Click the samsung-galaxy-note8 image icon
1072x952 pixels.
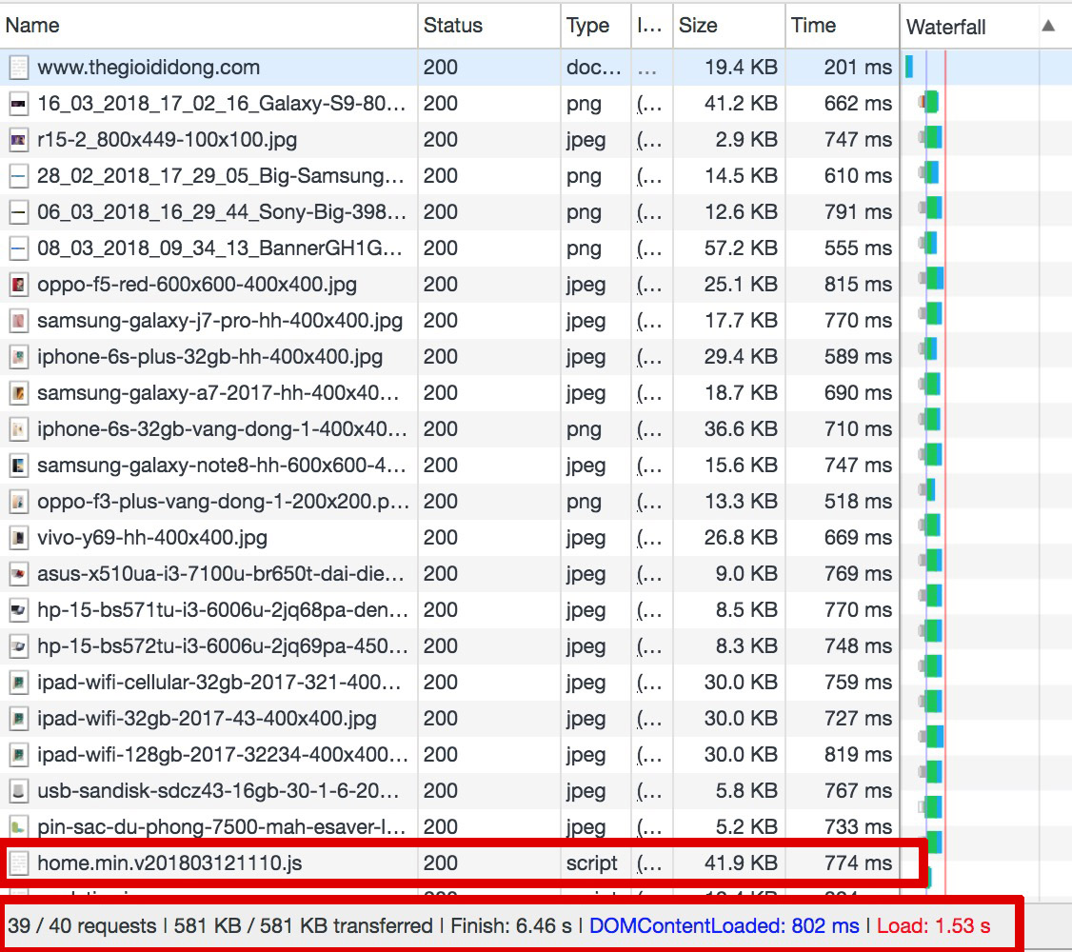point(18,466)
